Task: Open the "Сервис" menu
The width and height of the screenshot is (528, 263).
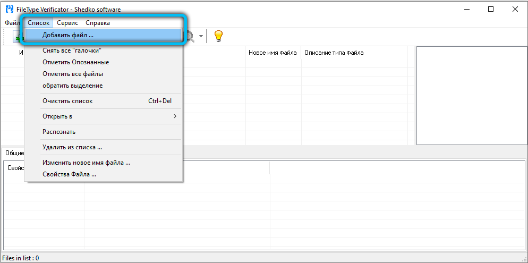Action: [67, 23]
